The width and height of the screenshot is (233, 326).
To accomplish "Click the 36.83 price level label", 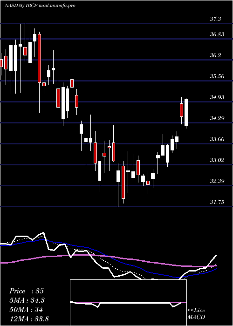I will pos(217,34).
